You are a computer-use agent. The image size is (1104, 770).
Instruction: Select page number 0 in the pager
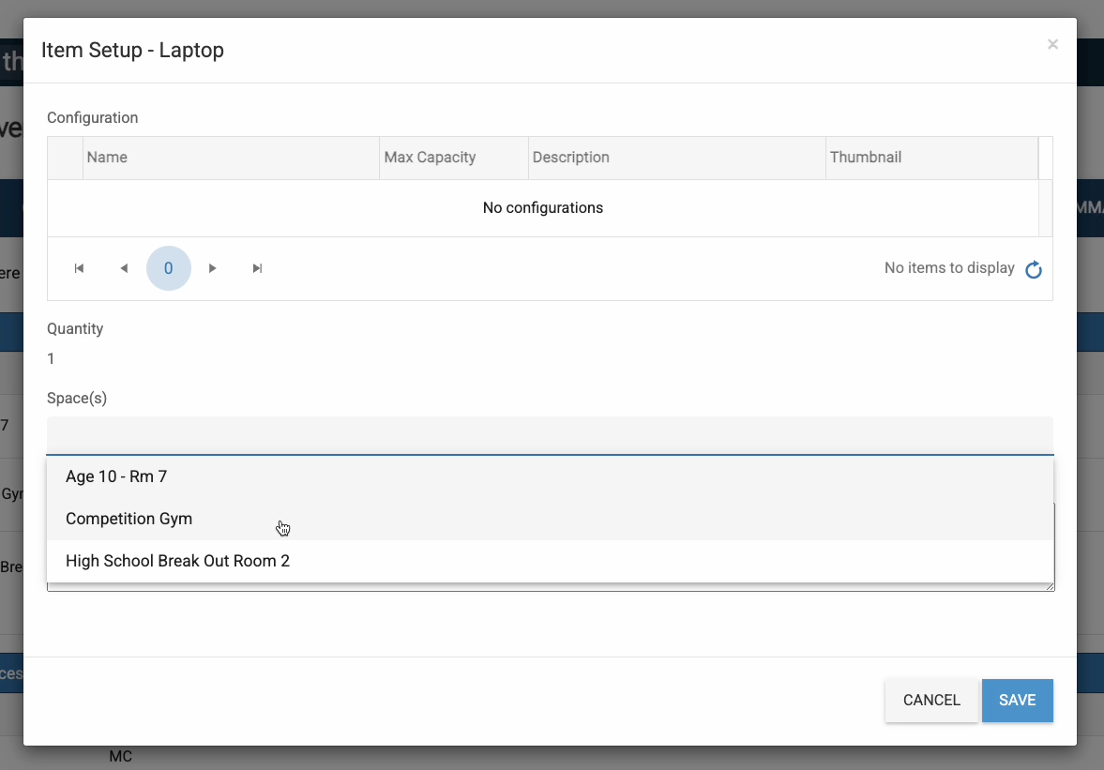point(169,268)
